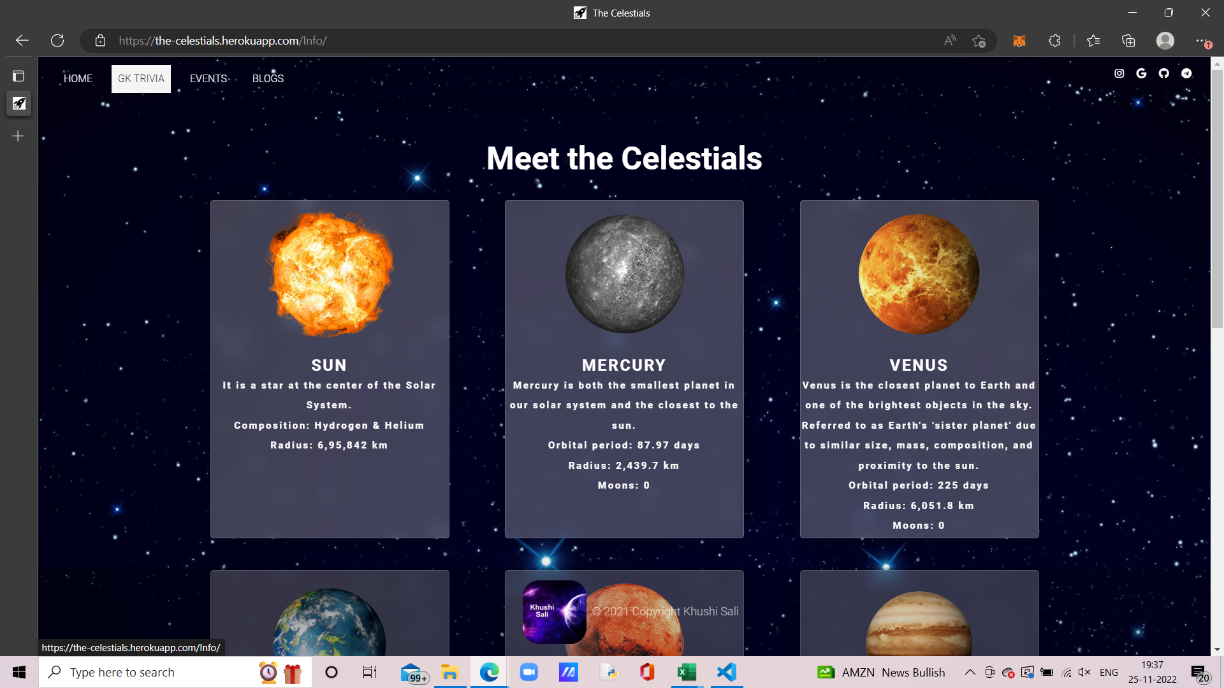Click the Google icon in site header
The width and height of the screenshot is (1224, 688).
coord(1141,73)
